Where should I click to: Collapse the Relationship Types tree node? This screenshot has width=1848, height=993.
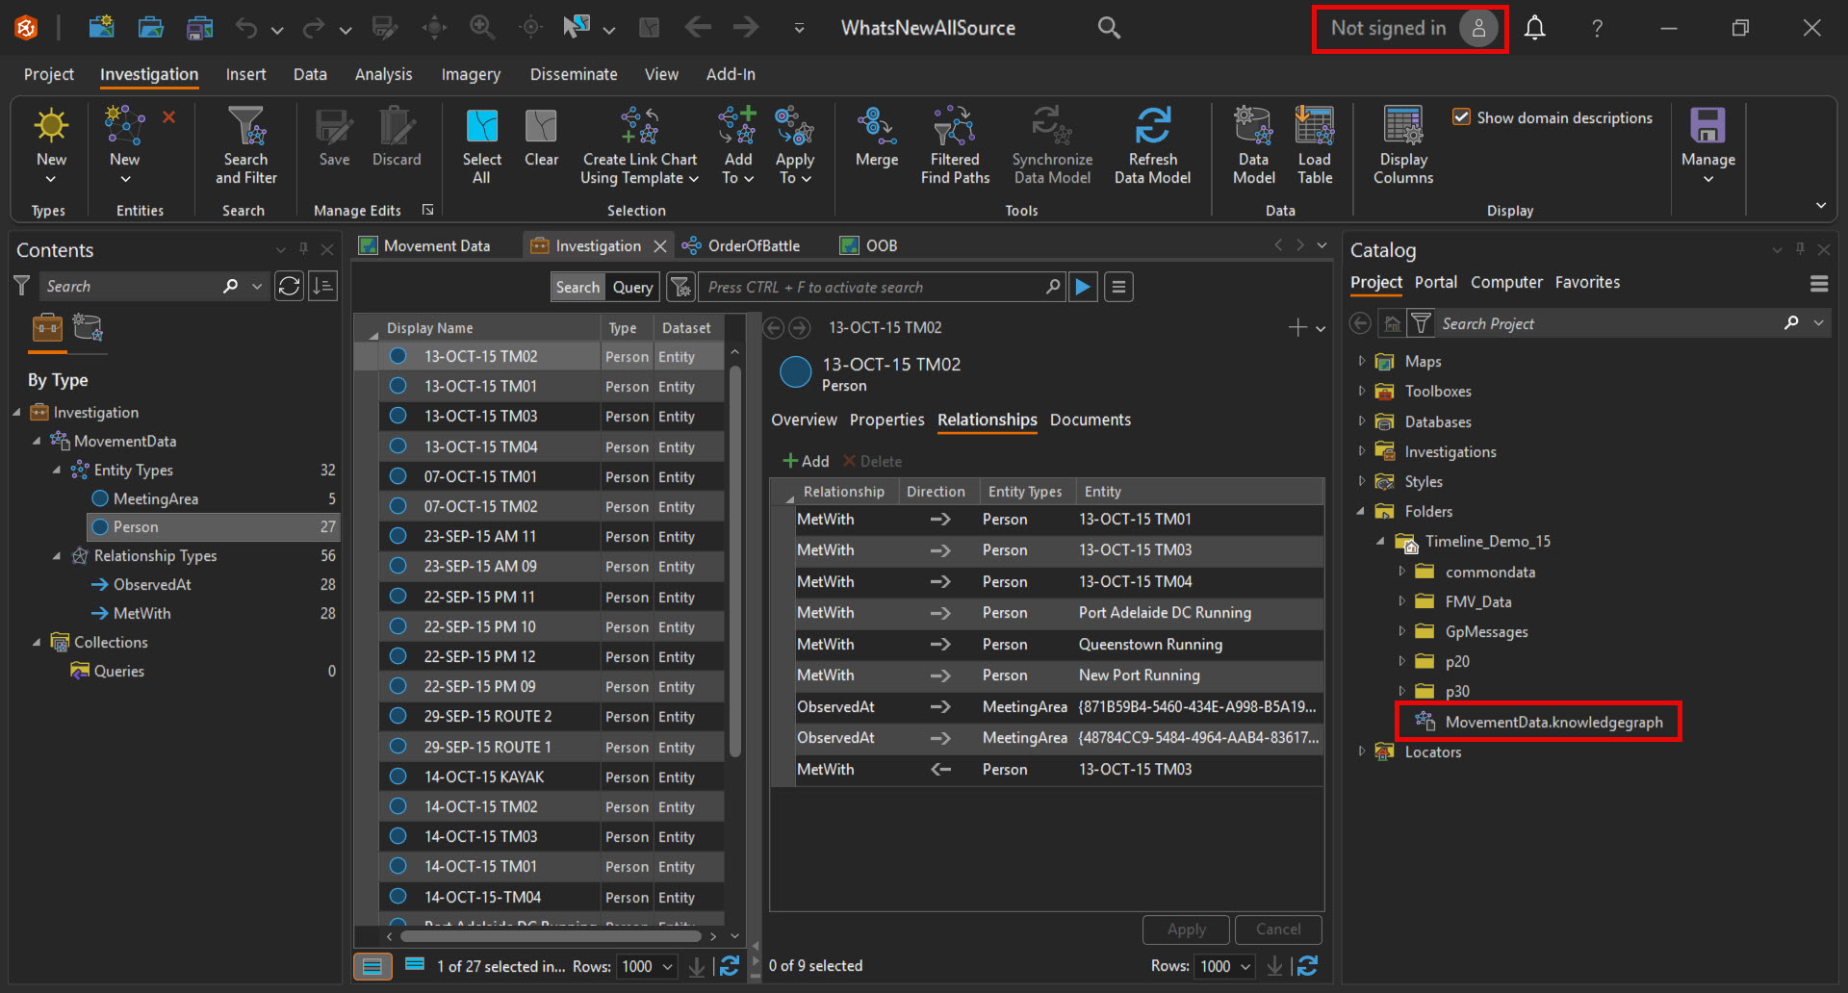point(57,556)
